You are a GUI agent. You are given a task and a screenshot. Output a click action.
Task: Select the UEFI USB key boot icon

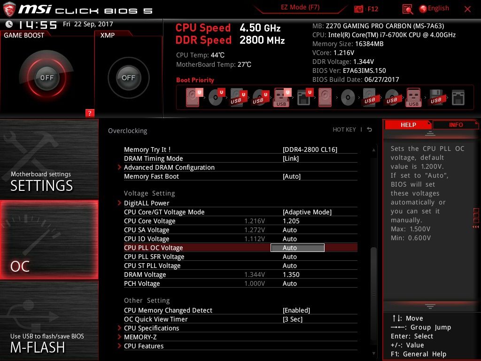[x=282, y=97]
